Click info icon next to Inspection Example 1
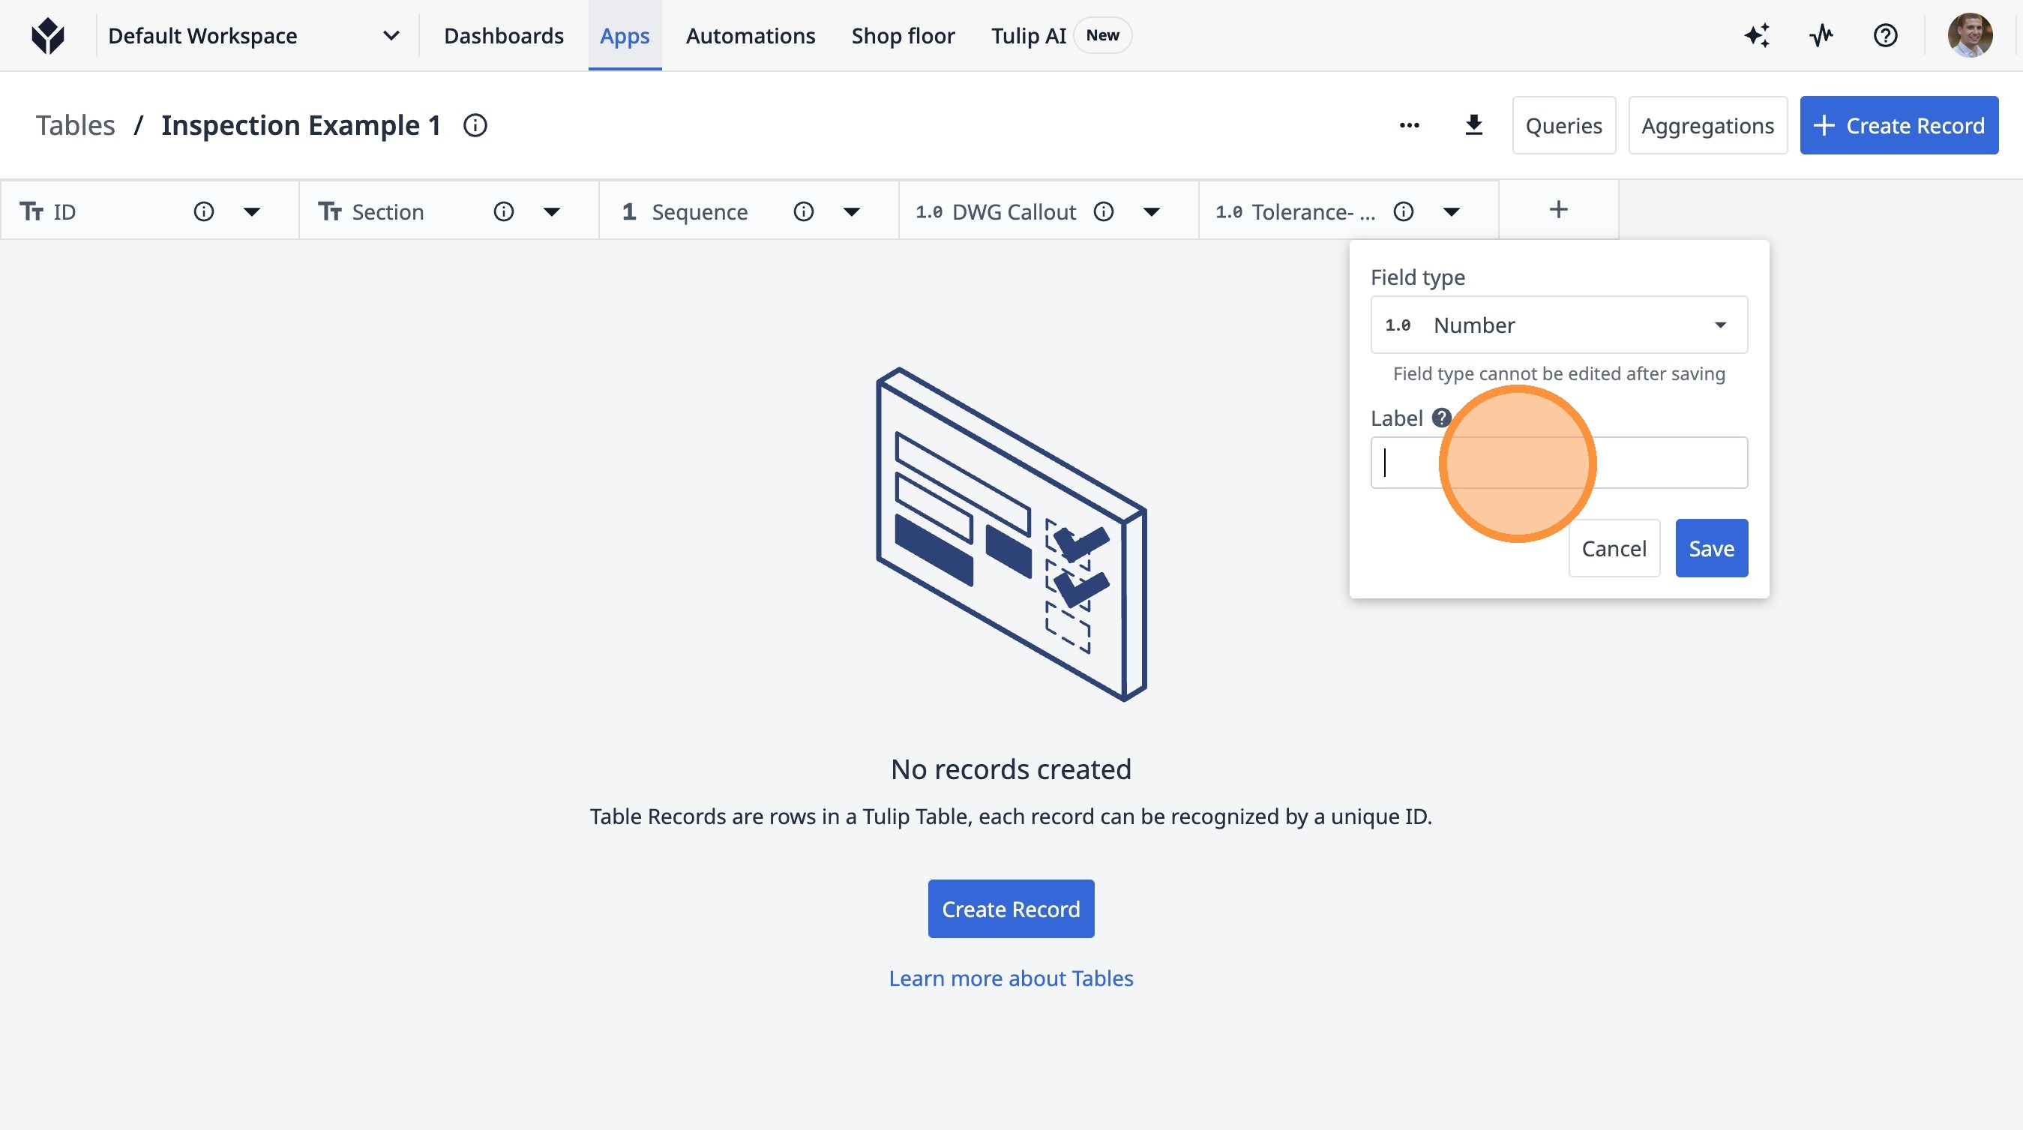Screen dimensions: 2023x1130 (475, 126)
